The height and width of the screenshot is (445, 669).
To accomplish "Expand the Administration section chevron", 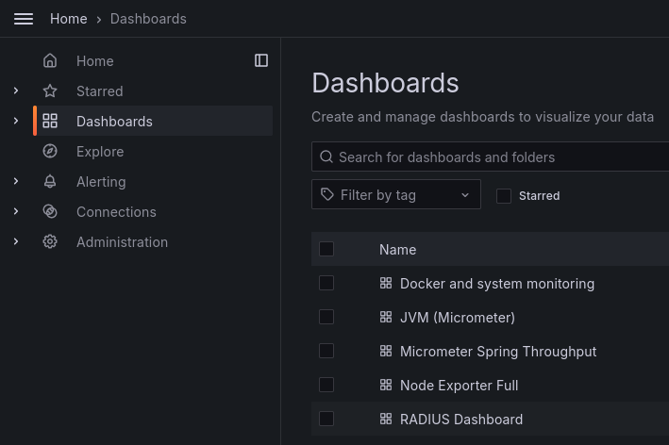I will click(16, 242).
